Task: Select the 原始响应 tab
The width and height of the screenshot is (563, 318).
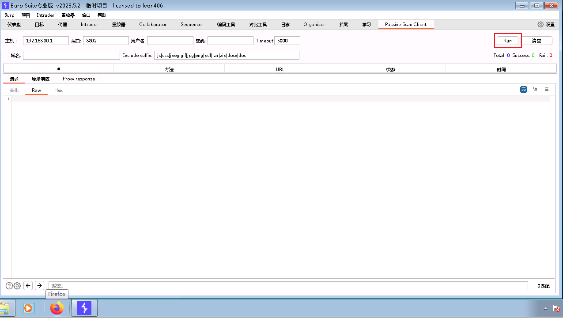Action: point(41,79)
